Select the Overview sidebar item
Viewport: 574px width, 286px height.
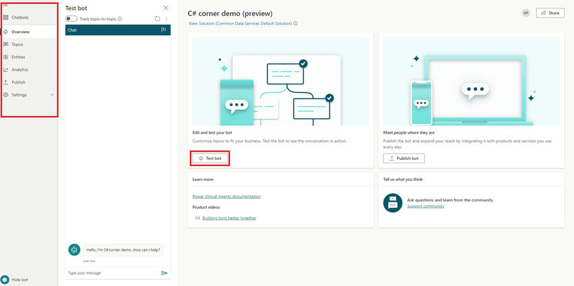point(29,32)
